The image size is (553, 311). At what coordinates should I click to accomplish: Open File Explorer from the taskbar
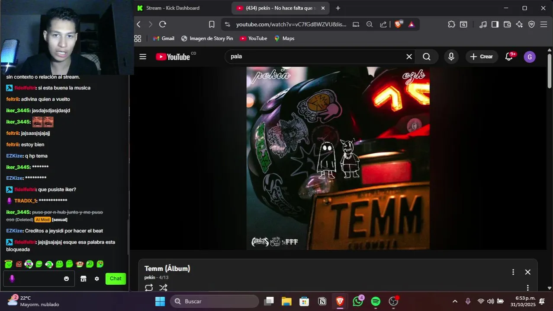pyautogui.click(x=286, y=301)
